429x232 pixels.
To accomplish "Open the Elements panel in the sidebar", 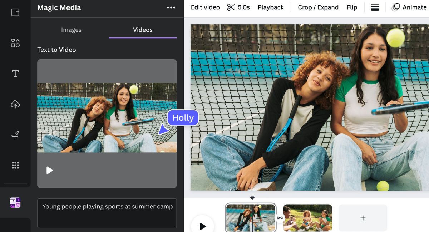I will point(15,43).
